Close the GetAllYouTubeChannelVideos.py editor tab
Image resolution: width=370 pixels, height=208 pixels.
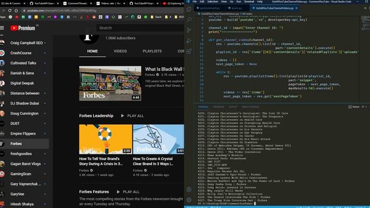point(297,8)
